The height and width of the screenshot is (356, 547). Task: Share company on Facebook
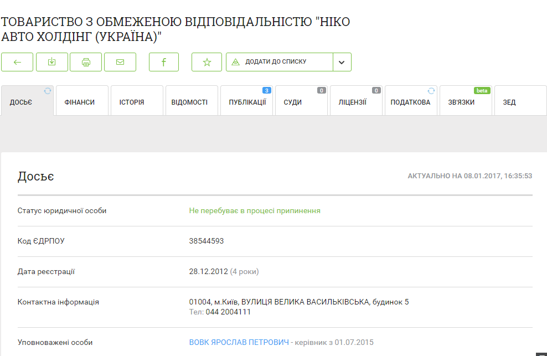click(164, 62)
